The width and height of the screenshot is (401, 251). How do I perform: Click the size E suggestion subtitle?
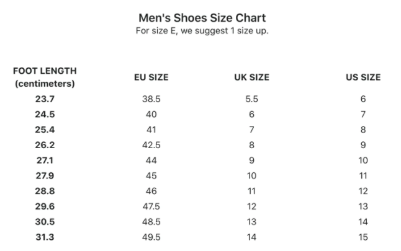(x=202, y=31)
